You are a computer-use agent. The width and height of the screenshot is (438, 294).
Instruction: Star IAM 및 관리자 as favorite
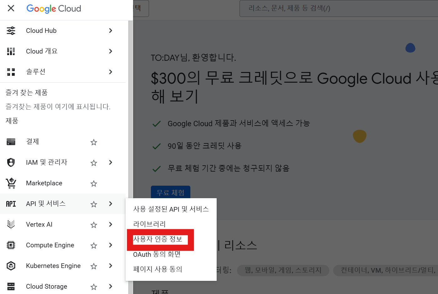(94, 163)
